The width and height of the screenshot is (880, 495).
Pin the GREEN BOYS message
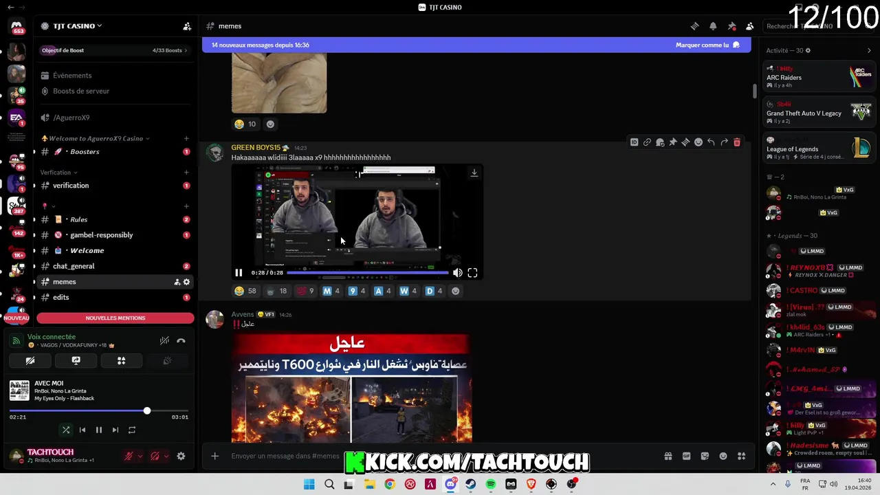(673, 142)
